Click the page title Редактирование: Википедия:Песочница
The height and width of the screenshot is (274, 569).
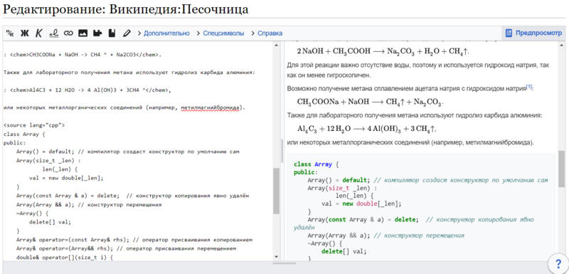pos(126,9)
